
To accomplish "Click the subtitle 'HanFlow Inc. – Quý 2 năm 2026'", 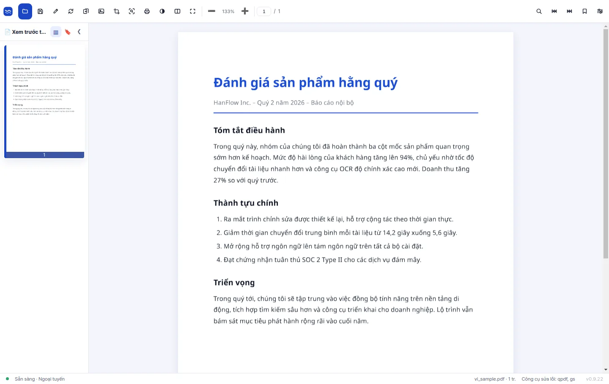I will tap(259, 103).
